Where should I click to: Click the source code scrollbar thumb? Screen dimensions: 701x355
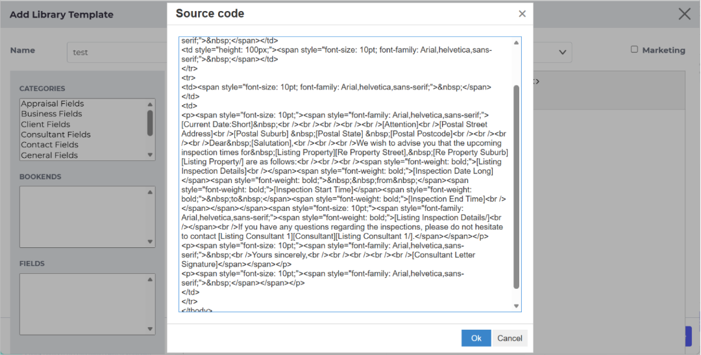pos(517,187)
